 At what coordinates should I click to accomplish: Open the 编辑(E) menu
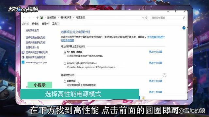(36, 24)
